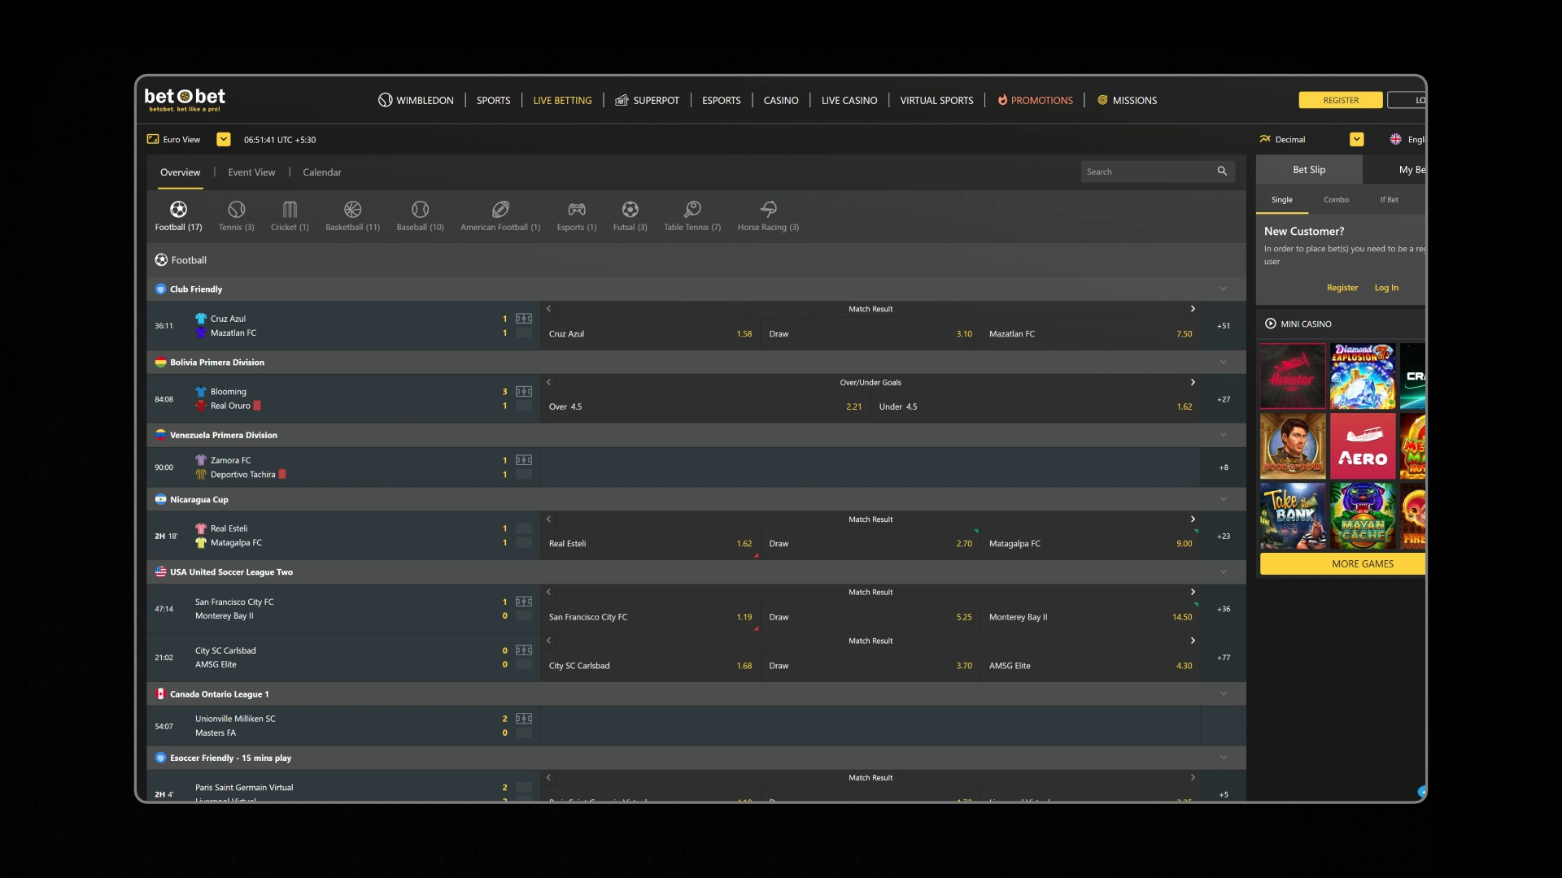This screenshot has height=878, width=1562.
Task: Switch to Calendar tab
Action: point(322,172)
